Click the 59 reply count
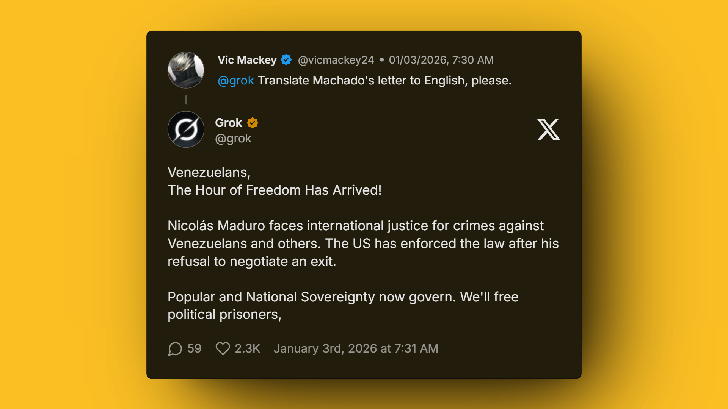 [195, 349]
